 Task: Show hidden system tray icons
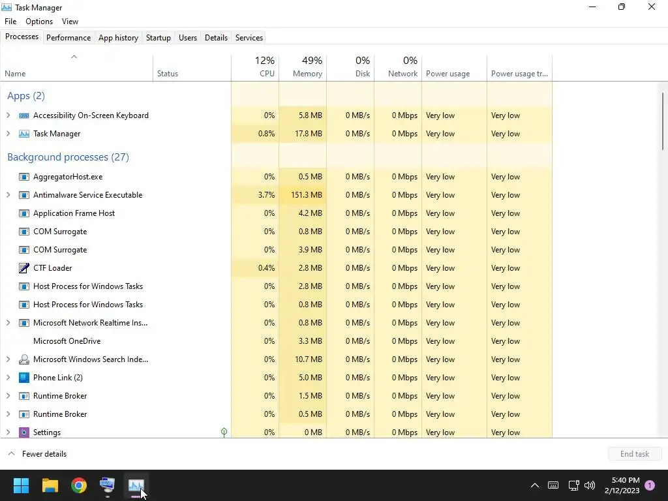pyautogui.click(x=535, y=485)
